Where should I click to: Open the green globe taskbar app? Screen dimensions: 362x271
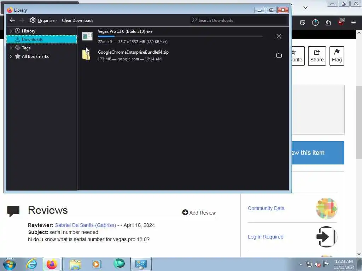[119, 264]
